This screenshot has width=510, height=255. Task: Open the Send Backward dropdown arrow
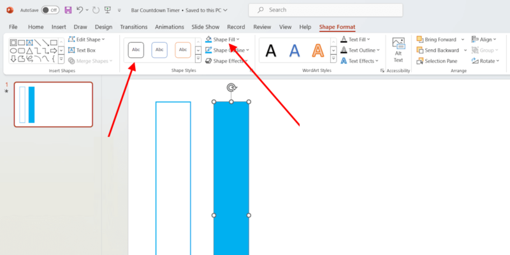click(465, 50)
